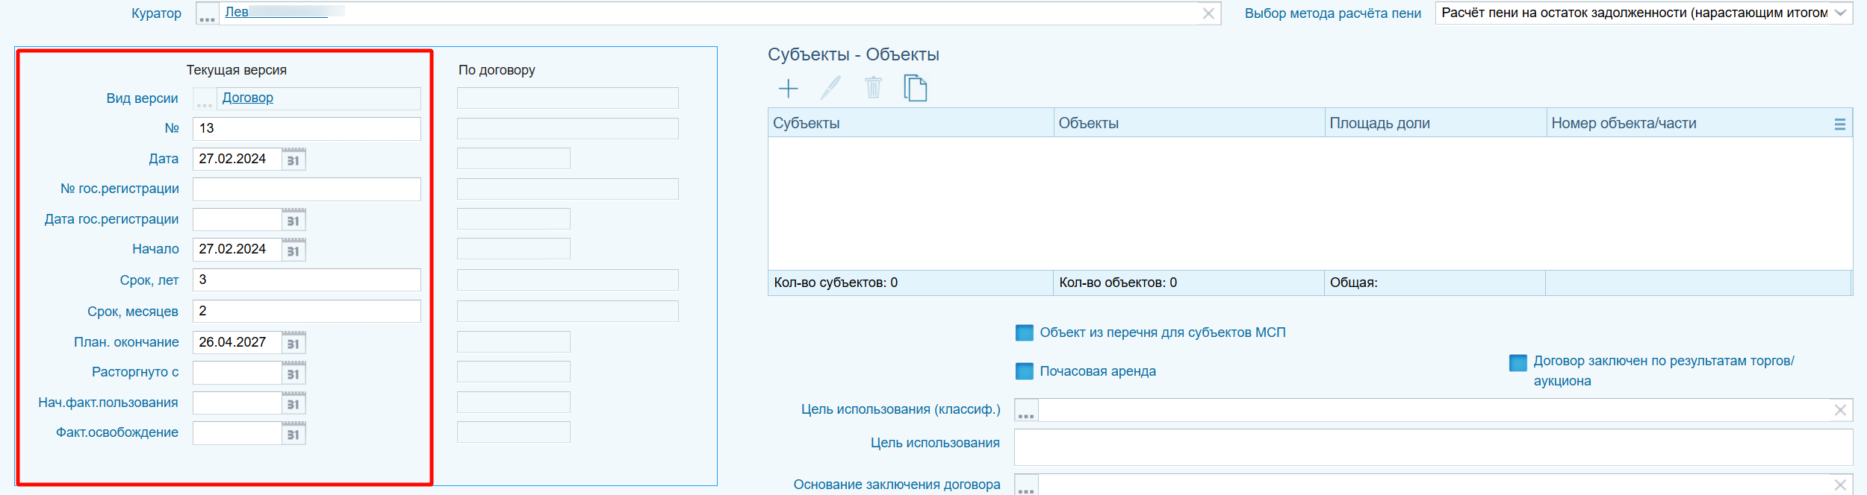The image size is (1867, 495).
Task: Open the Договор link in Вид версии
Action: [248, 98]
